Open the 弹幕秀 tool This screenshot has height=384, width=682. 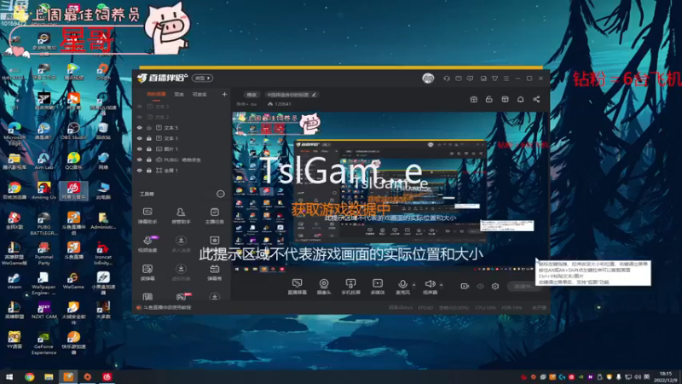[215, 272]
